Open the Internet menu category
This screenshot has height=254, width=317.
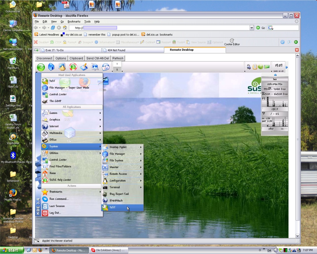72,126
